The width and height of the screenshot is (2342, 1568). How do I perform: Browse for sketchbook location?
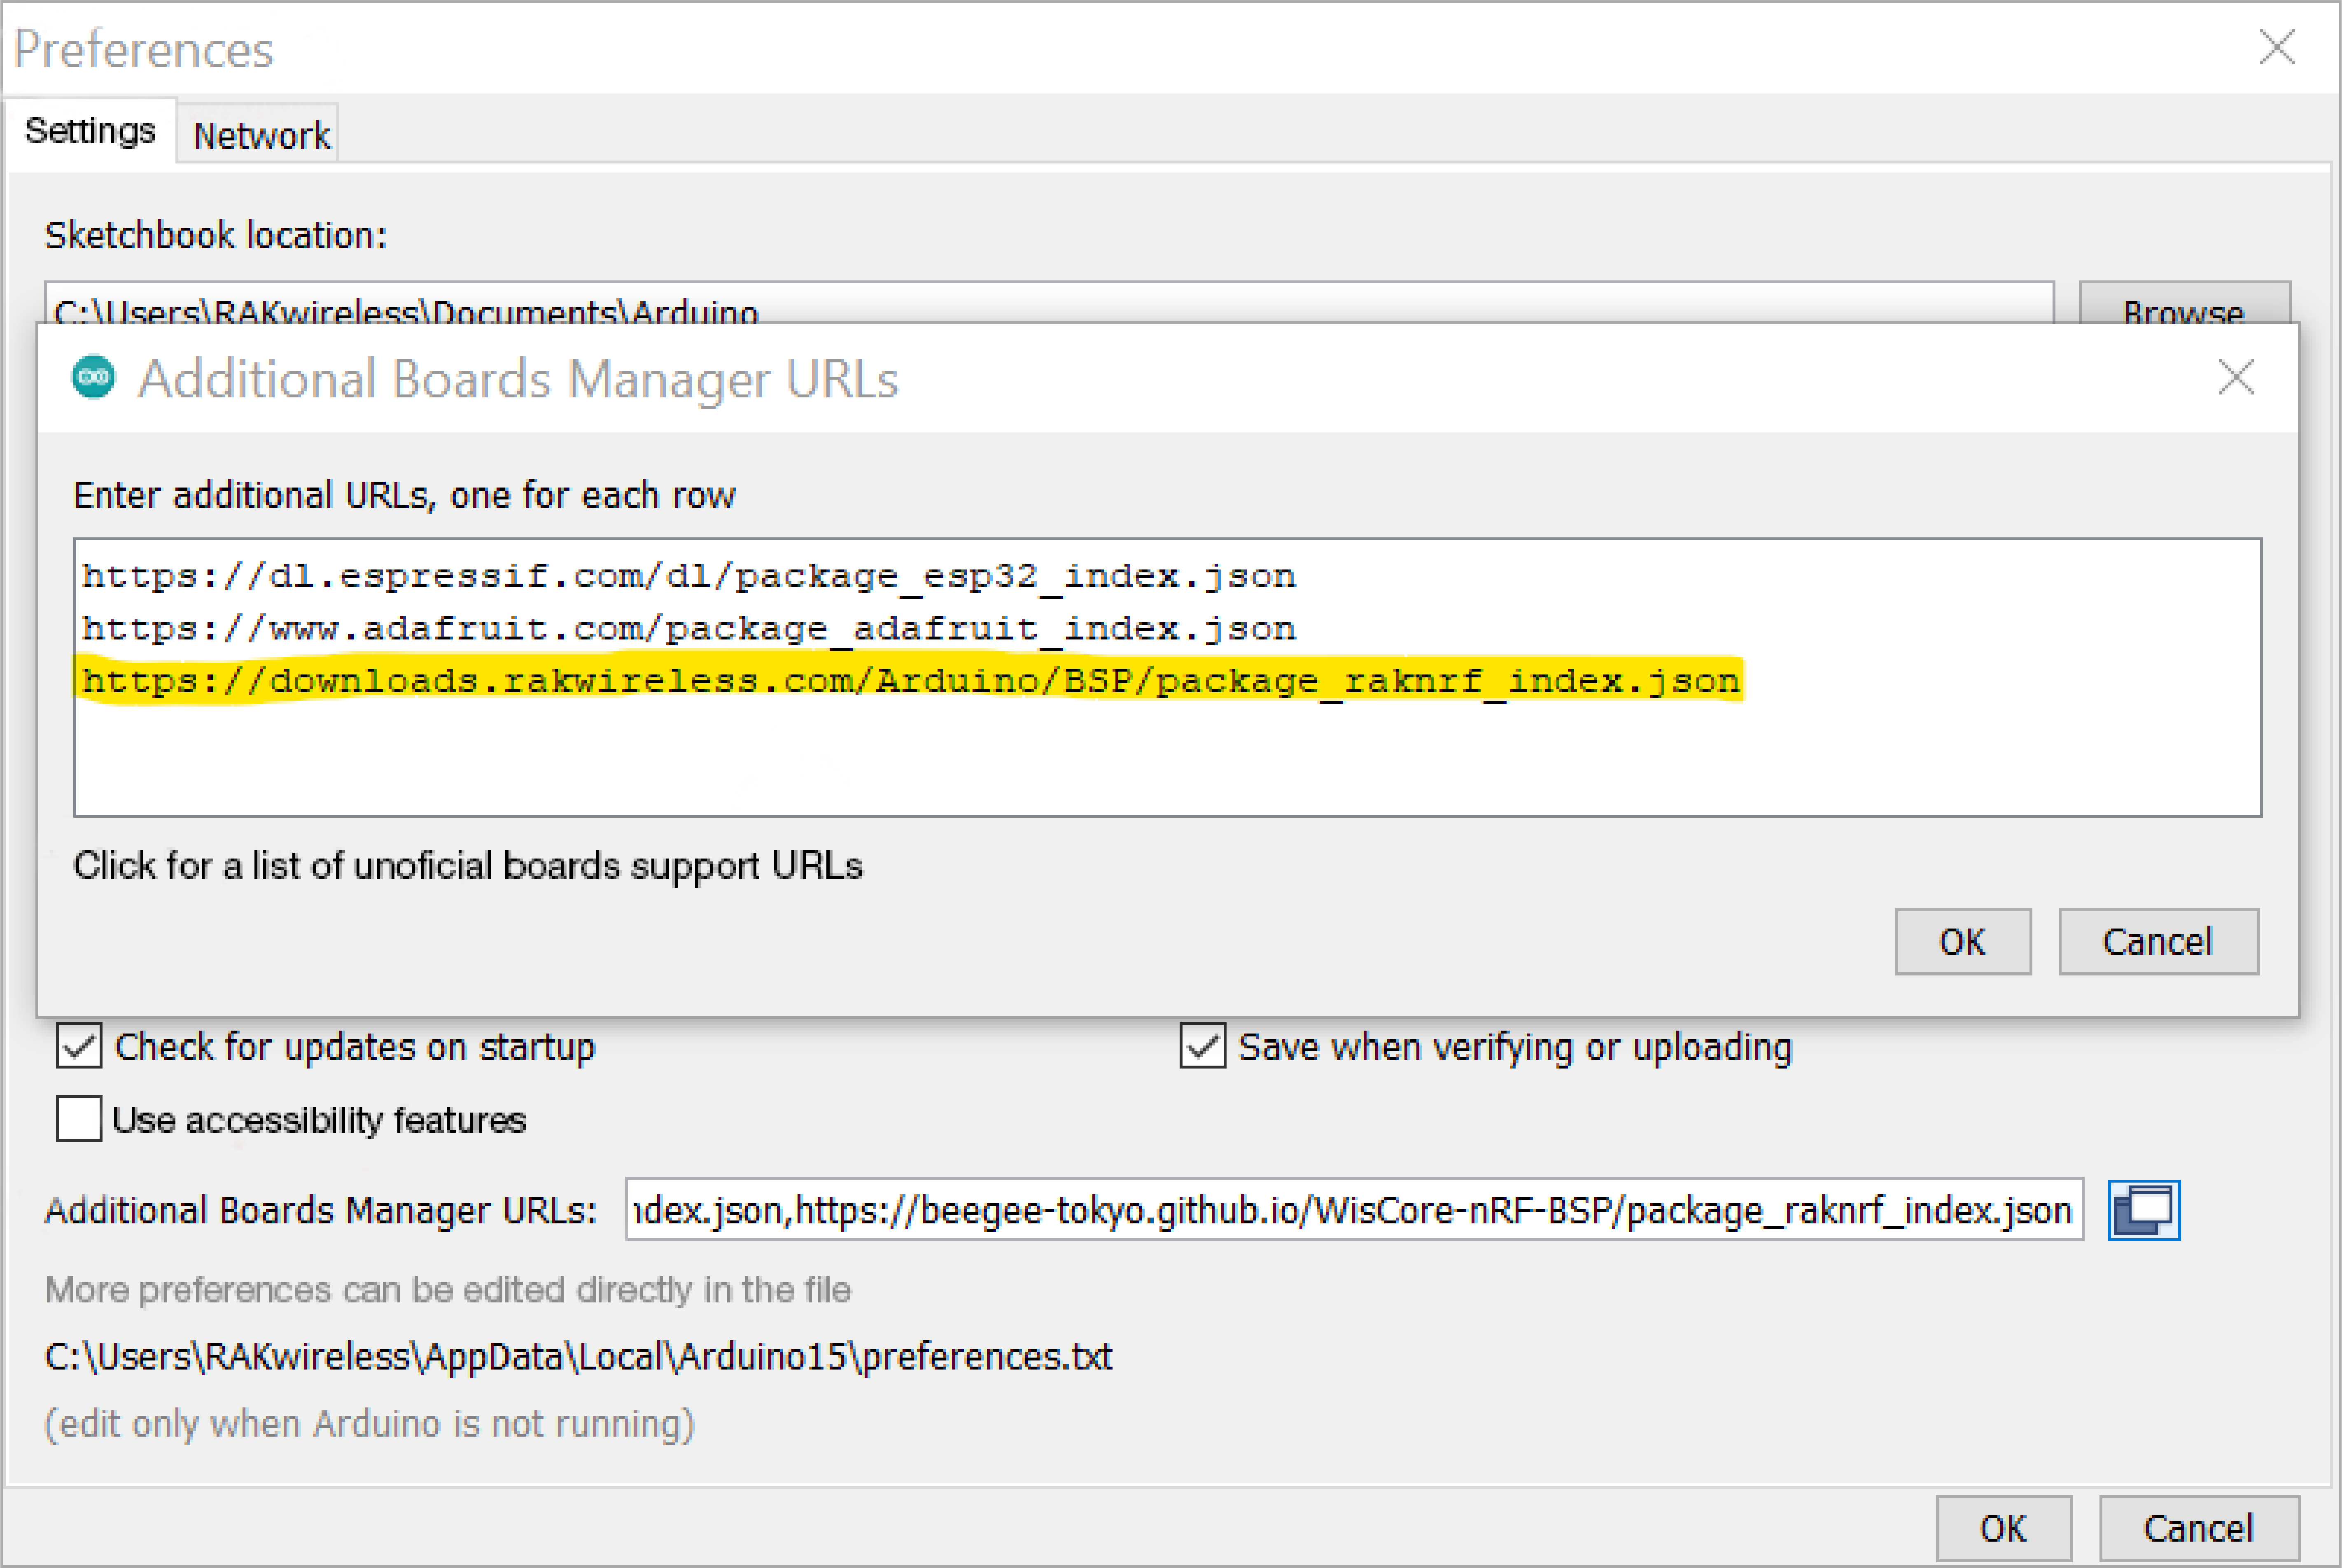(x=2185, y=303)
